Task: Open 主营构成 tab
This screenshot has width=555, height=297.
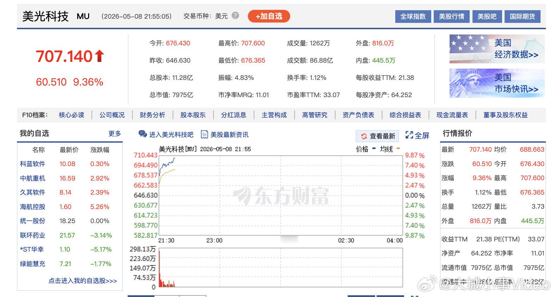Action: tap(274, 115)
